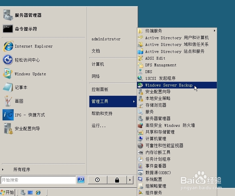This screenshot has width=235, height=196.
Task: Click Show Desktop quick launch icon
Action: click(x=30, y=192)
